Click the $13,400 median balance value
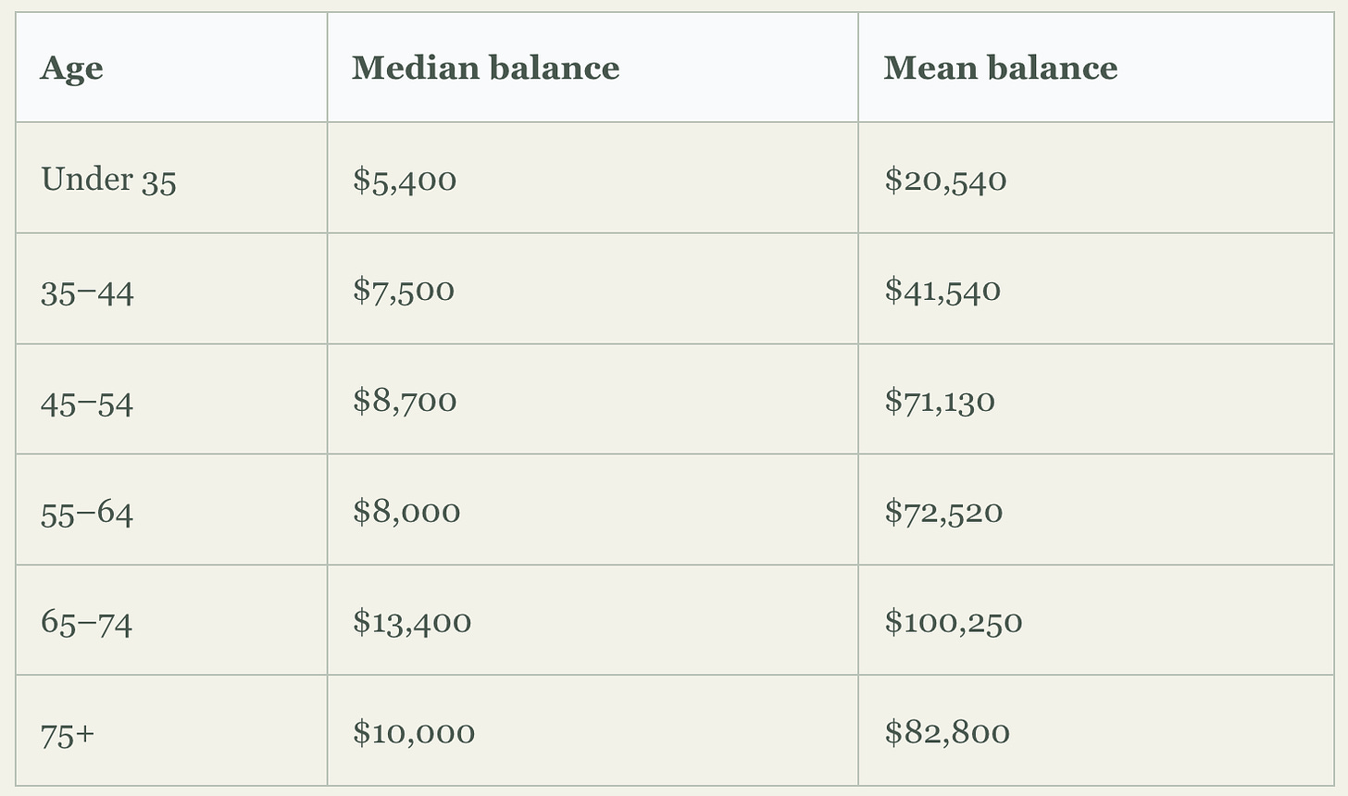1348x796 pixels. (412, 621)
